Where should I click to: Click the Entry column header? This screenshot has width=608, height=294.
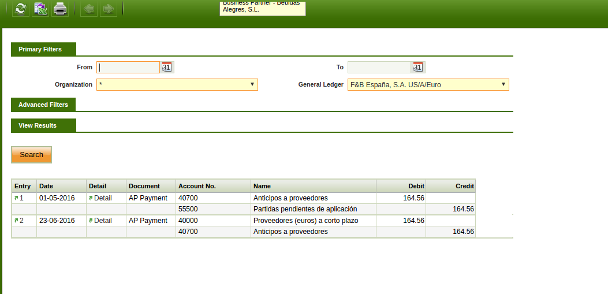tap(24, 186)
